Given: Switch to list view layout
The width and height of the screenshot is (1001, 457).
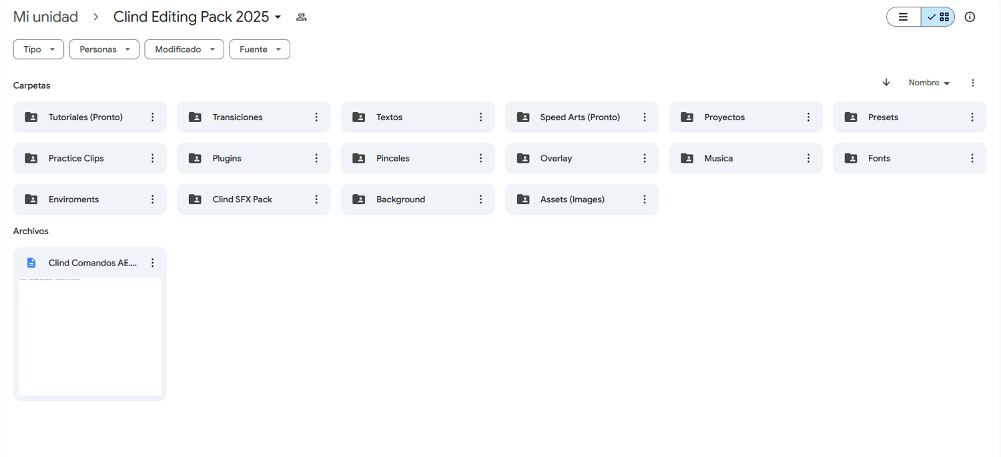Looking at the screenshot, I should [903, 17].
